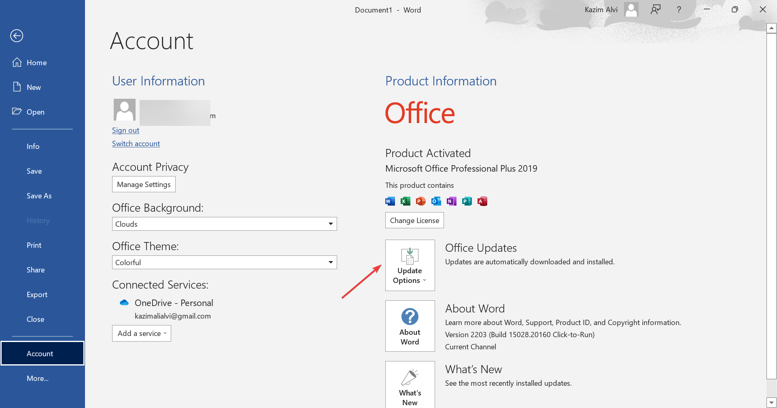Click the user avatar under User Information
Image resolution: width=777 pixels, height=408 pixels.
pos(125,110)
